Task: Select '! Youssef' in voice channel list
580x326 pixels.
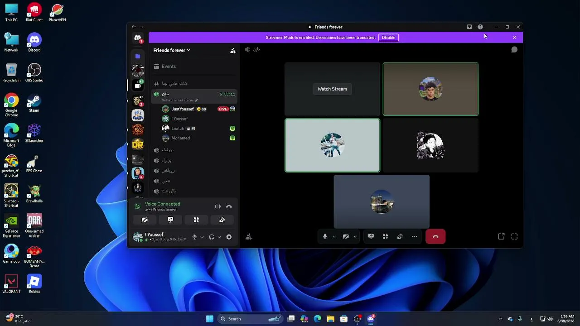Action: [x=198, y=119]
